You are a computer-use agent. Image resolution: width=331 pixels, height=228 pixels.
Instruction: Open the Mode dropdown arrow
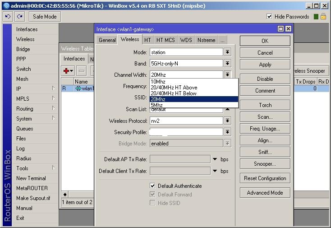click(227, 52)
